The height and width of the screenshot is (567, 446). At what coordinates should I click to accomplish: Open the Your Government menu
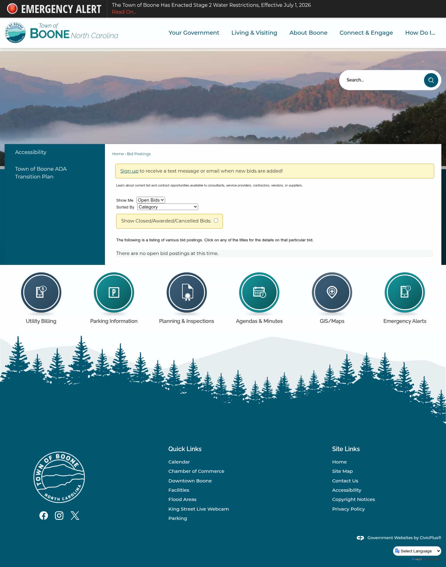pos(194,33)
